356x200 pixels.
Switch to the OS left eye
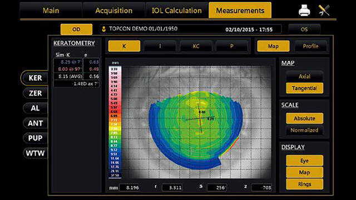[304, 29]
